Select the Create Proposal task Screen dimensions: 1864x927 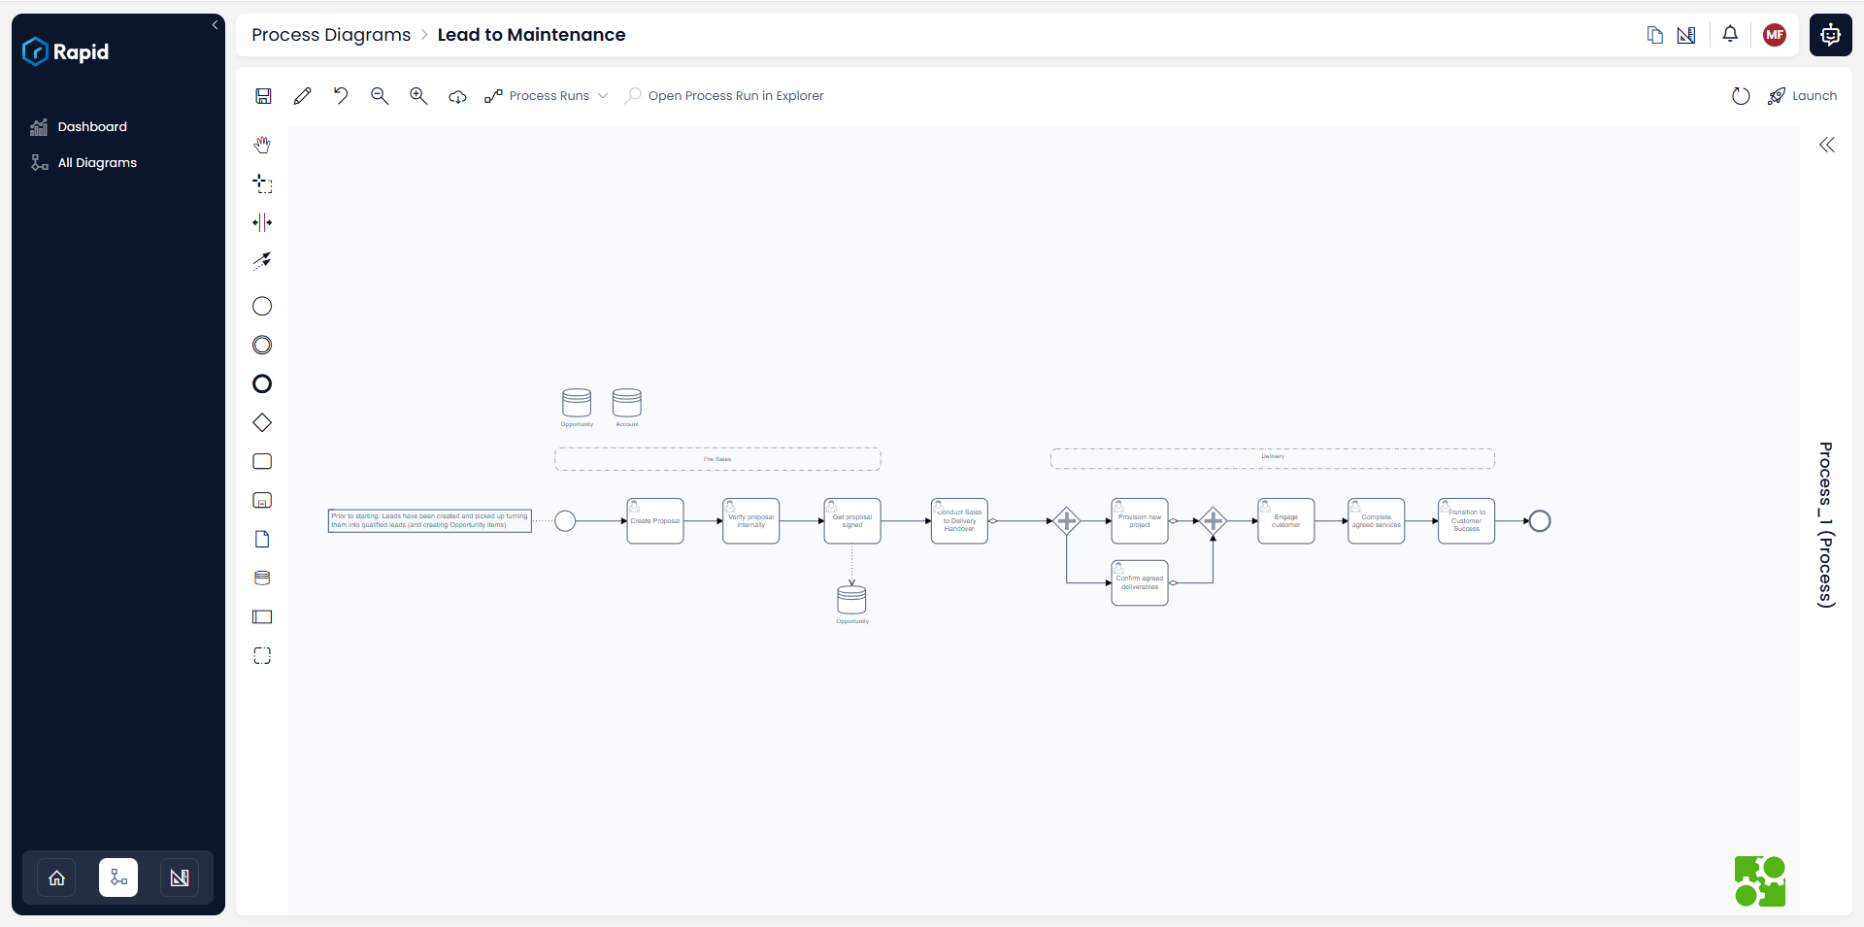click(655, 521)
